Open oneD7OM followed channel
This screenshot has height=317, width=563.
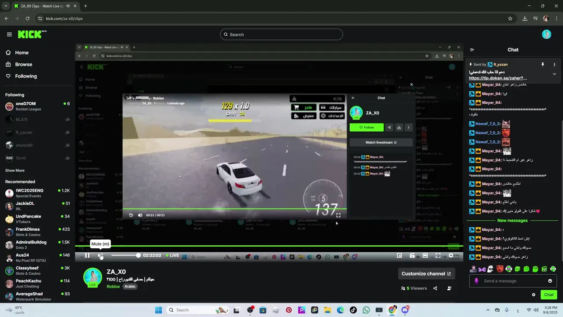click(x=37, y=106)
